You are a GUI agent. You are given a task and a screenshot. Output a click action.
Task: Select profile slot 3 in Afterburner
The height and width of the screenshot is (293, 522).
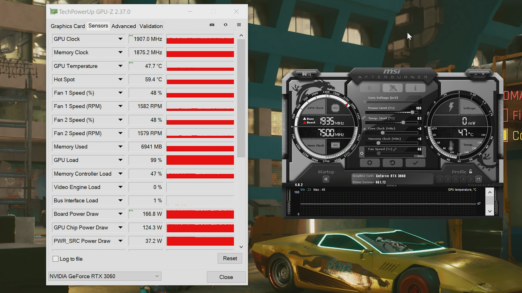coord(455,179)
